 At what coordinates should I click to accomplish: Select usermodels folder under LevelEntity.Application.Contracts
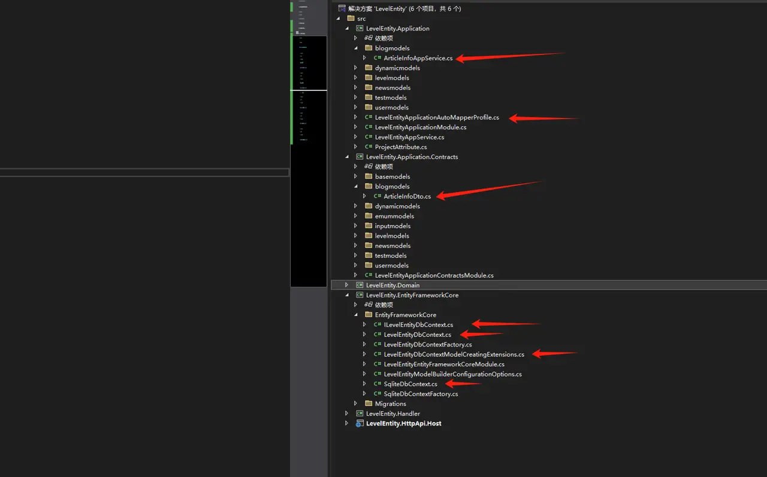pyautogui.click(x=392, y=265)
